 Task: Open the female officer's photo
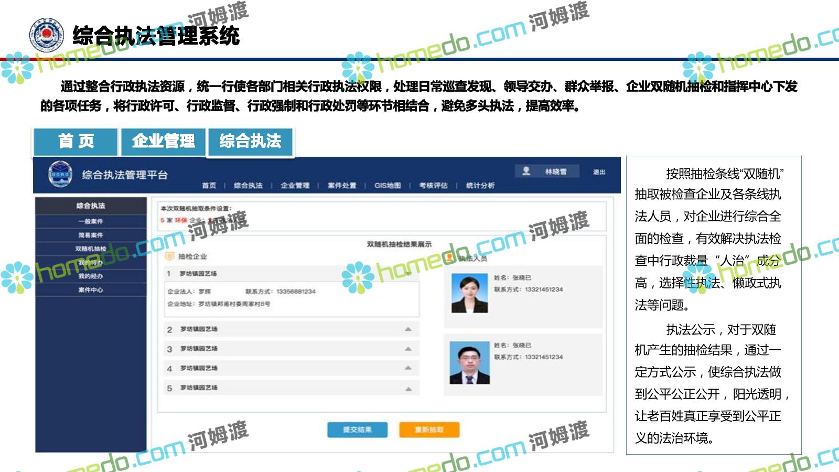point(470,294)
